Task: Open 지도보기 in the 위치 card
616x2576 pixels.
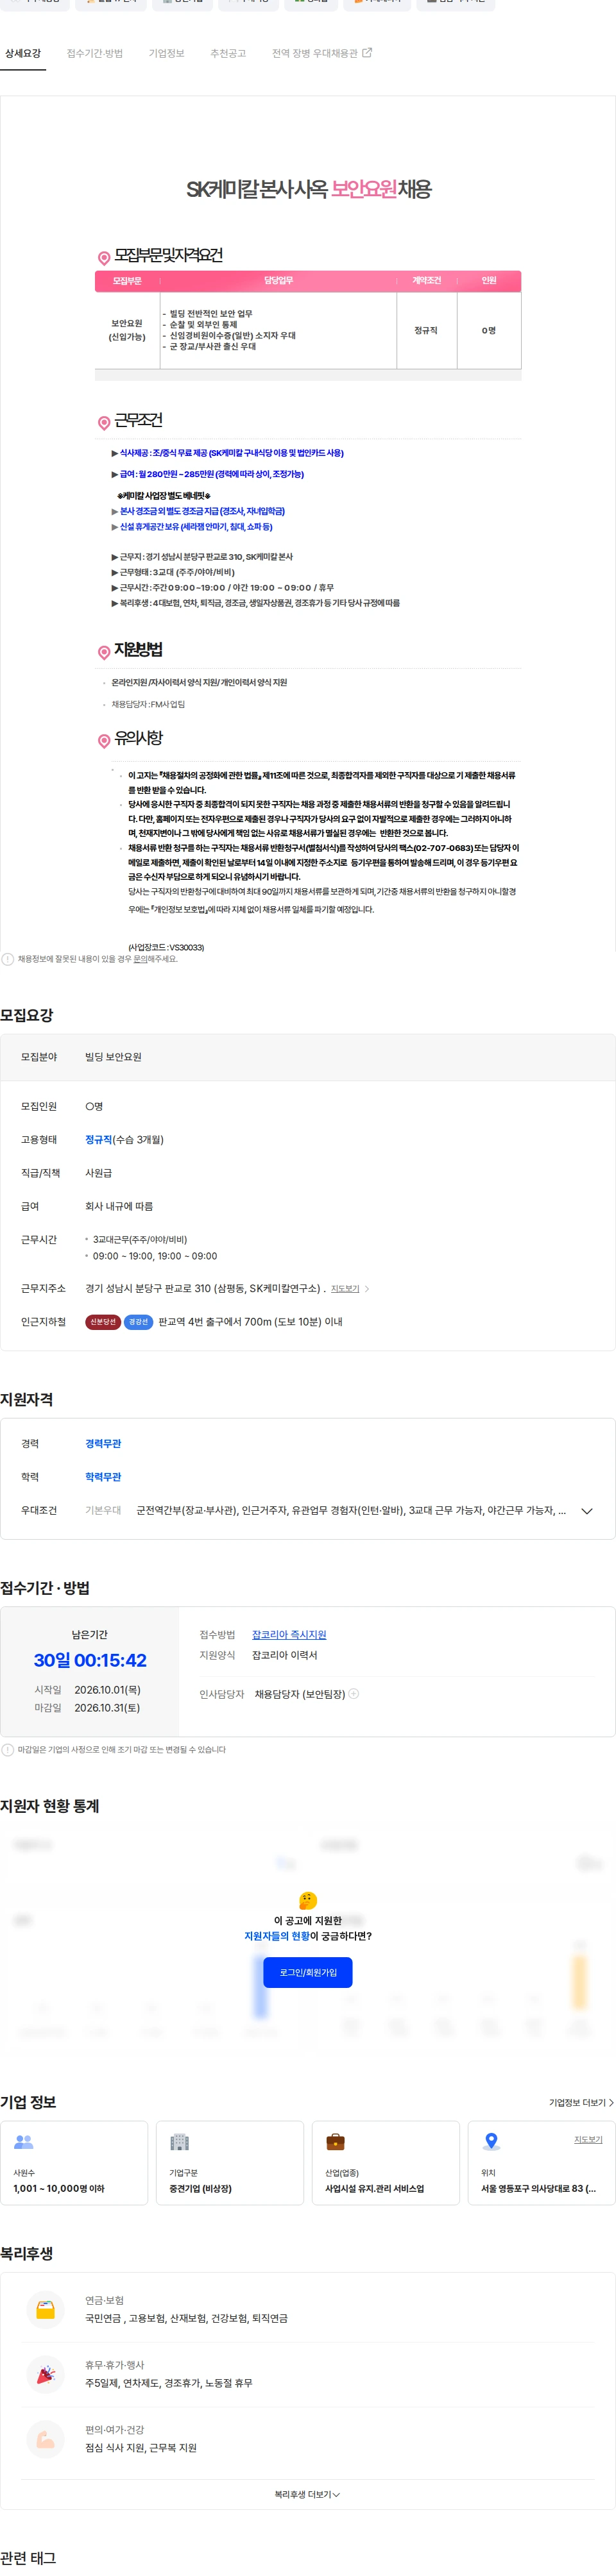Action: click(588, 2140)
